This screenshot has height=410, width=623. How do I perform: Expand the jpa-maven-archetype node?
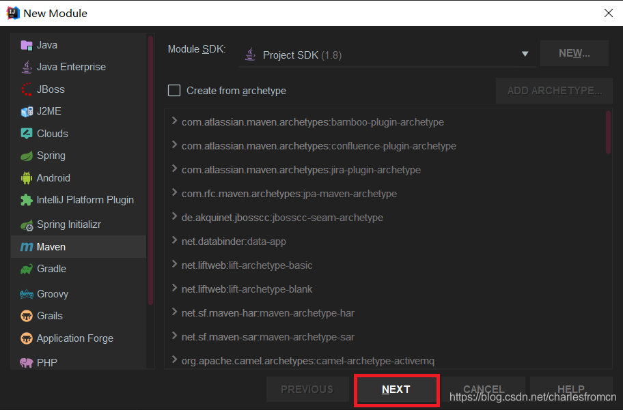[x=174, y=192]
